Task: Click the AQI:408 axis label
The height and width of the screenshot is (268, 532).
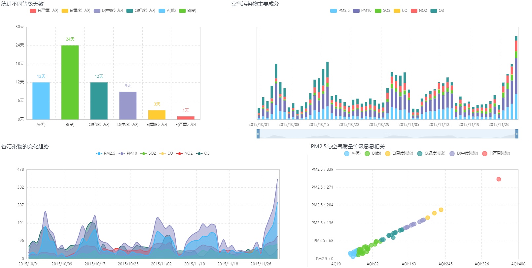Action: 518,264
